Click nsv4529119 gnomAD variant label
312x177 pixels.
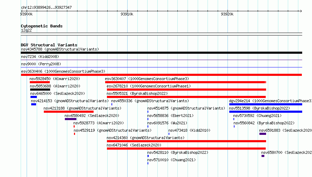point(113,130)
